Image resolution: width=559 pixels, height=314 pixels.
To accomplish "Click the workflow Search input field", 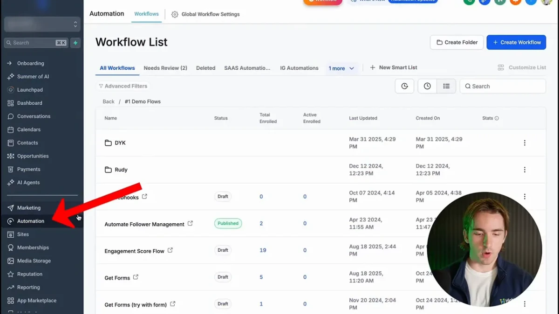I will 505,86.
